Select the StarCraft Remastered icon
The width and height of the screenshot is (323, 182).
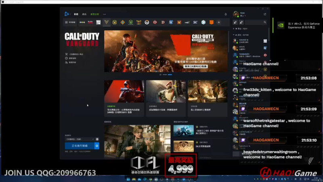(195, 22)
